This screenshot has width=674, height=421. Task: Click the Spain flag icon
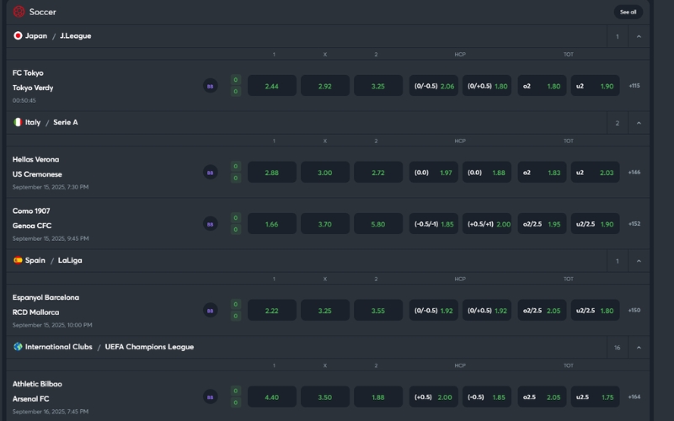click(x=18, y=260)
